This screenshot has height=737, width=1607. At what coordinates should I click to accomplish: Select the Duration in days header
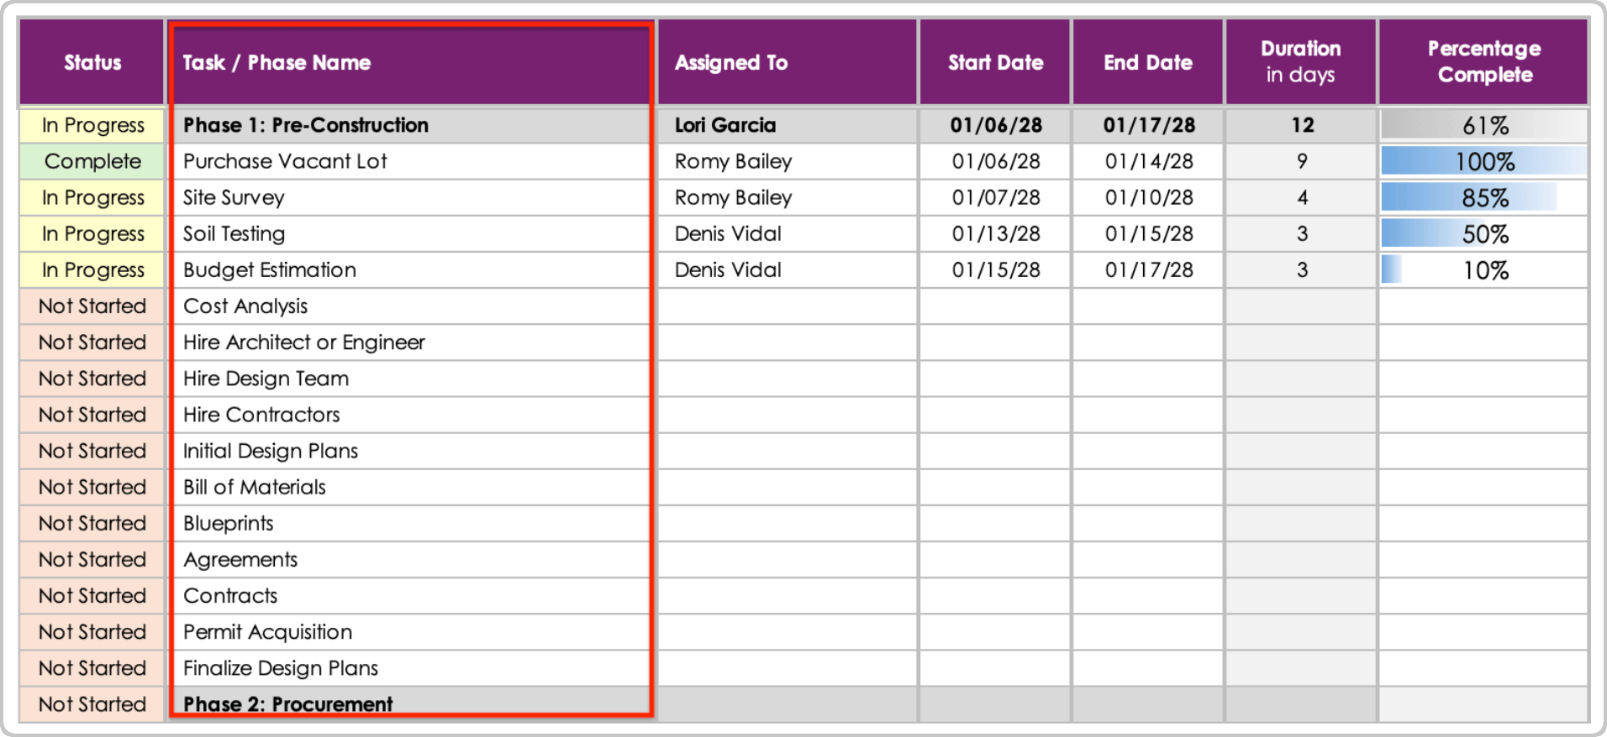pyautogui.click(x=1300, y=61)
